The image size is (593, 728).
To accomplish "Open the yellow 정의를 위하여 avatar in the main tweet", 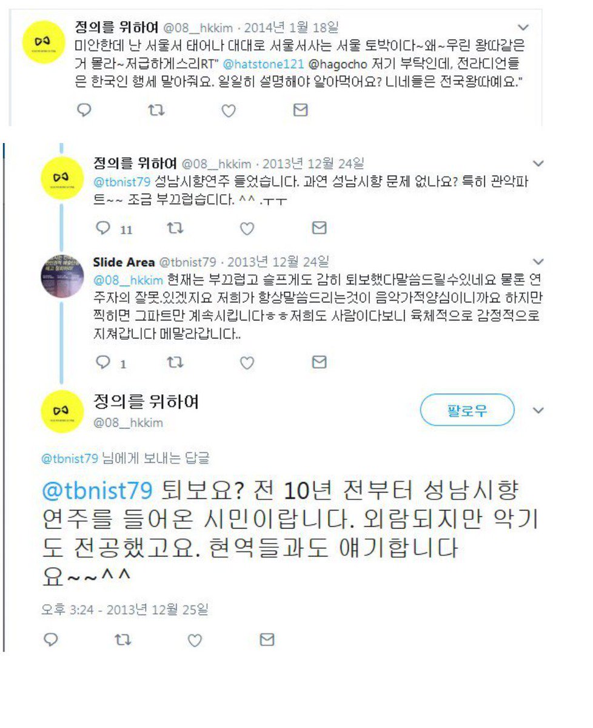I will [62, 411].
